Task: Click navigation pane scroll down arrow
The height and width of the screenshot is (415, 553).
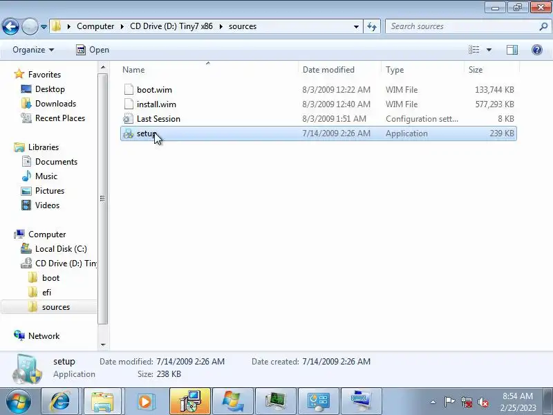Action: pos(102,344)
